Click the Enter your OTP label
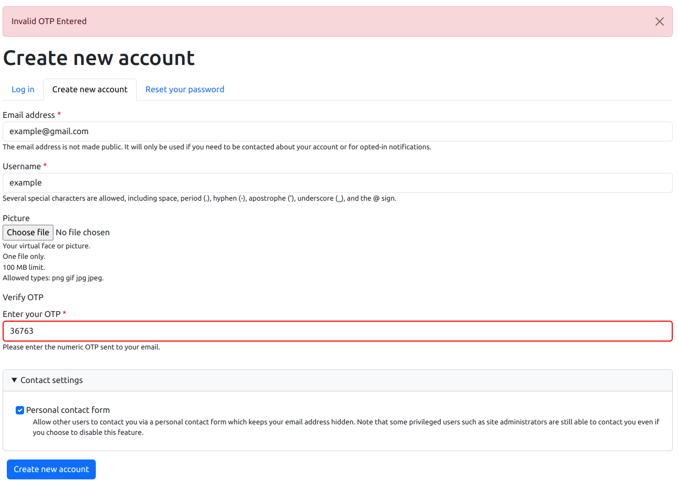678x482 pixels. pos(31,314)
